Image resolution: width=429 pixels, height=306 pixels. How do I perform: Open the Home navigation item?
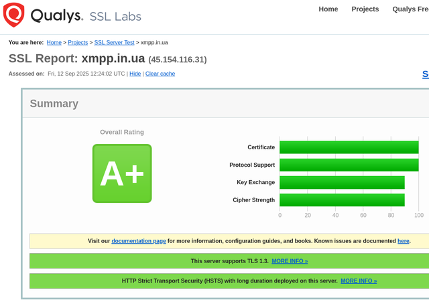[328, 9]
